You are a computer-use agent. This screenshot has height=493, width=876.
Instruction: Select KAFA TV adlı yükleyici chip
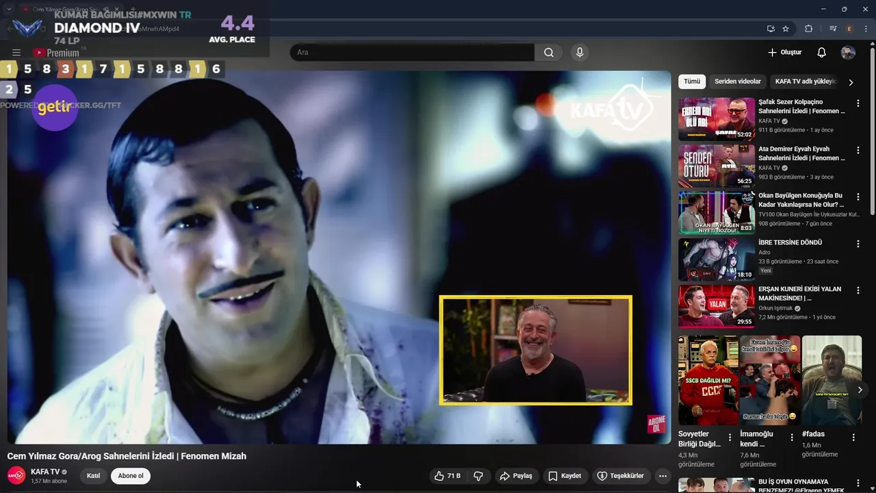(806, 81)
